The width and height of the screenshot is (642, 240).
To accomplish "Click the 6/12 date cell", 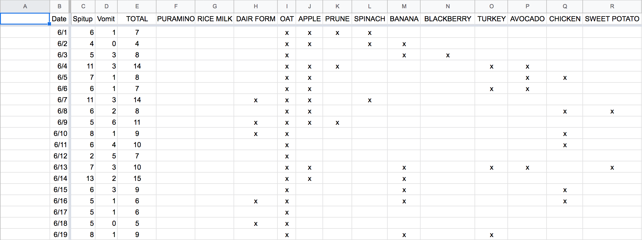I will pyautogui.click(x=60, y=156).
